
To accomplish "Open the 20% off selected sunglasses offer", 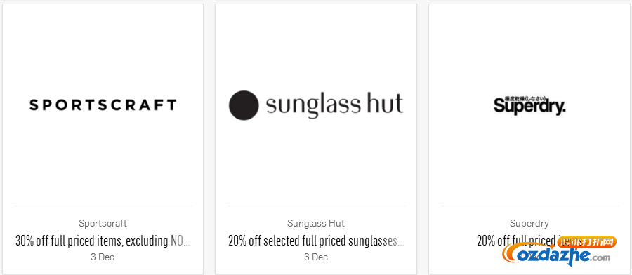I will point(316,241).
